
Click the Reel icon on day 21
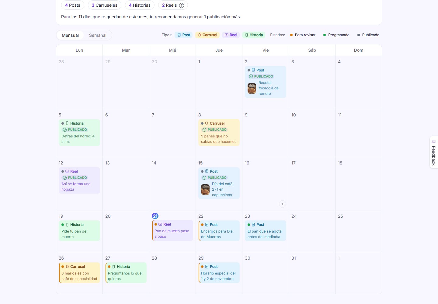(160, 224)
